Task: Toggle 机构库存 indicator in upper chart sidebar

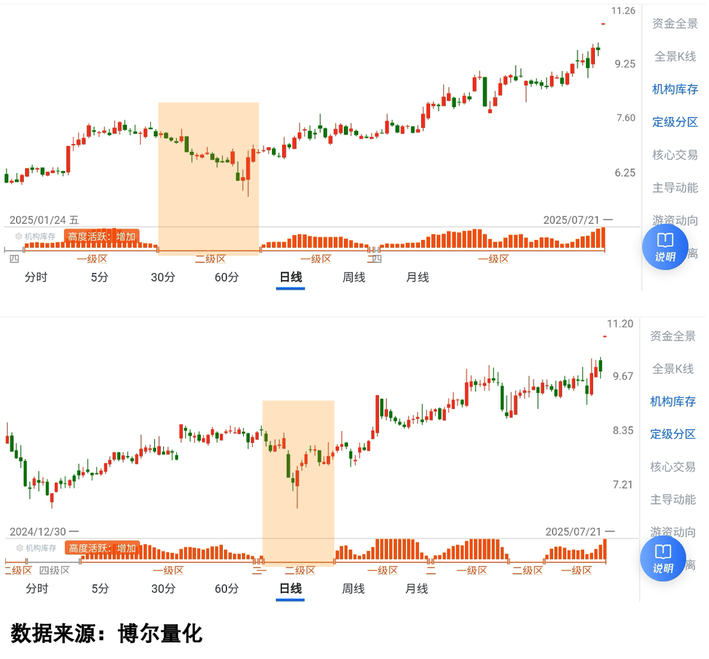Action: pyautogui.click(x=675, y=89)
